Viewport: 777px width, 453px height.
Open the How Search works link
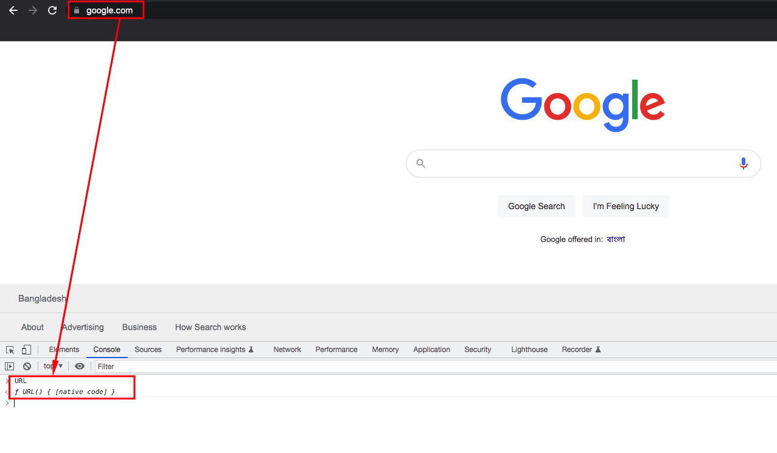coord(211,327)
